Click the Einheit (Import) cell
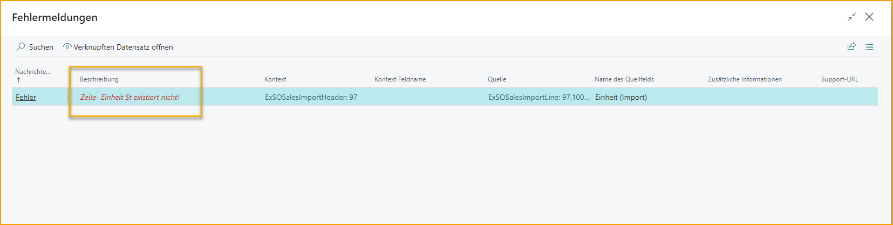This screenshot has height=225, width=893. coord(621,97)
